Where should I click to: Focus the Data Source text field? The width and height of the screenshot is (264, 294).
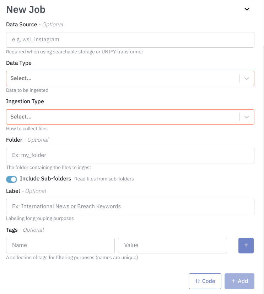[x=130, y=40]
